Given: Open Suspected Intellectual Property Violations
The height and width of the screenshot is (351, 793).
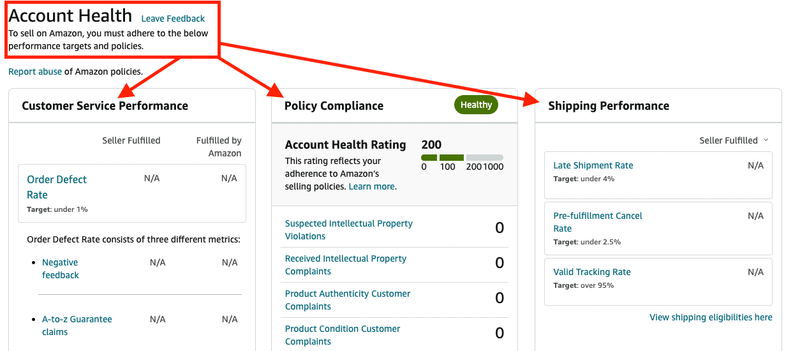Looking at the screenshot, I should pyautogui.click(x=349, y=230).
